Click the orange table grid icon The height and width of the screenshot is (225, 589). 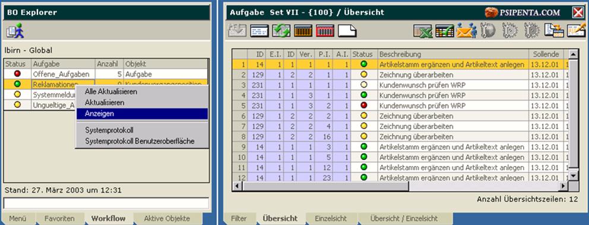[x=303, y=31]
